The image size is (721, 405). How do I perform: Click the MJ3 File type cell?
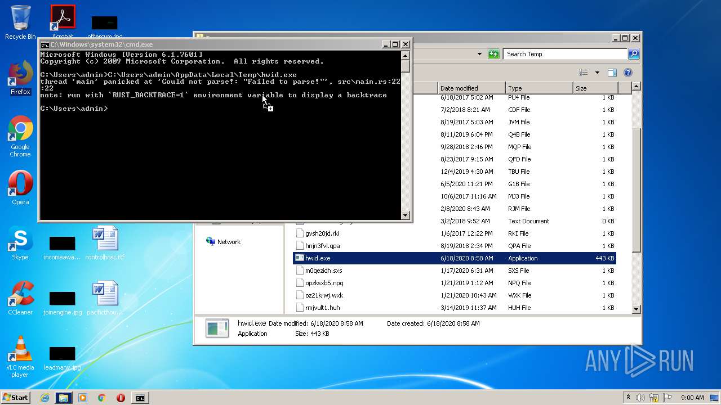519,196
